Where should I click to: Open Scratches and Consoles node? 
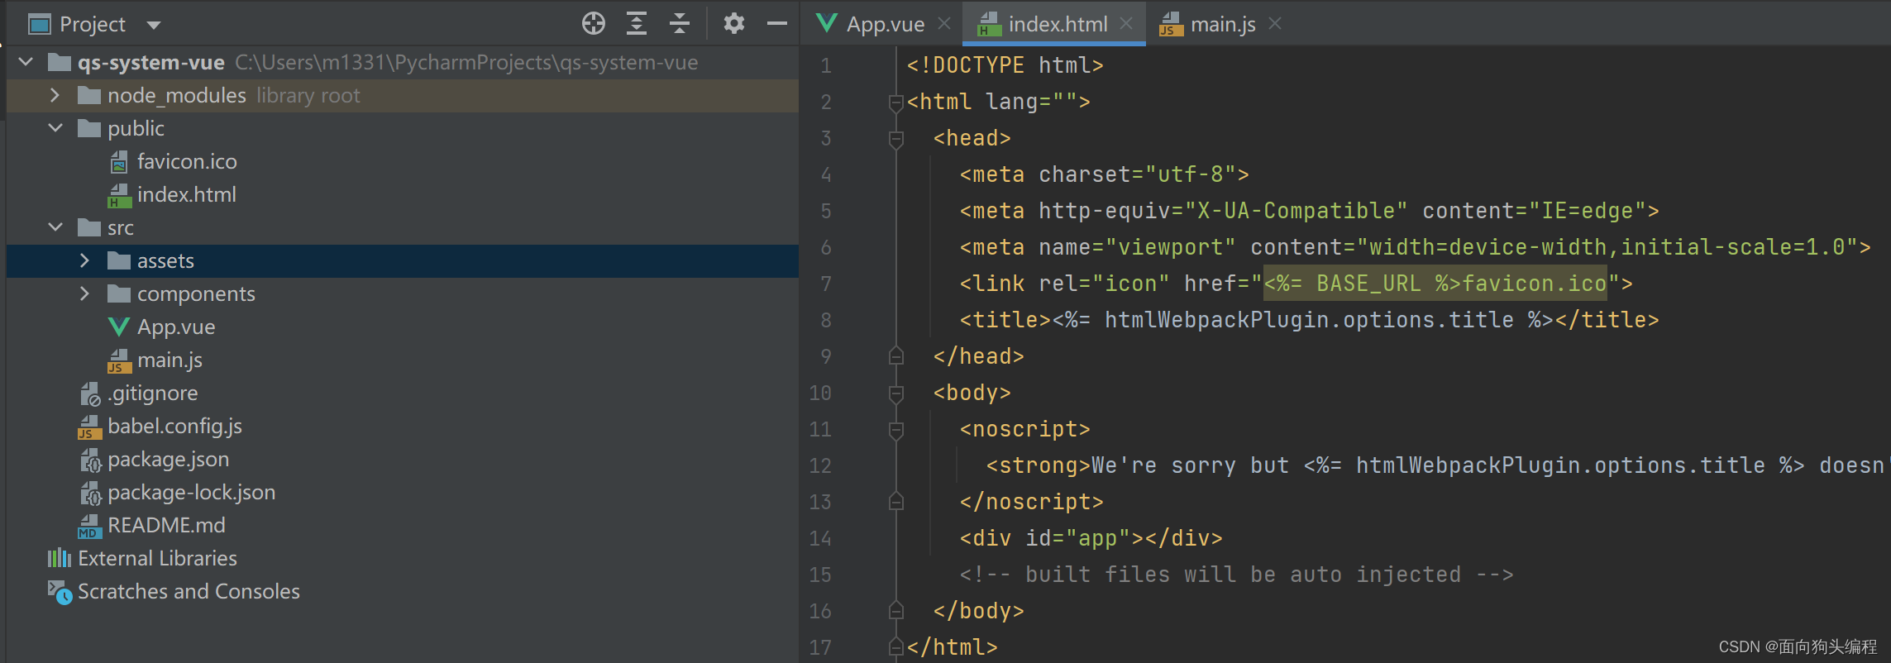tap(188, 591)
